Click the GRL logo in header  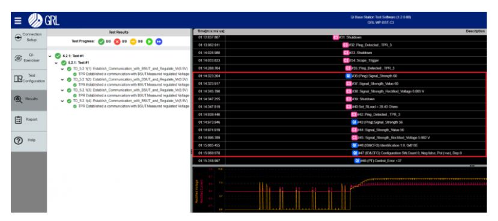coord(44,20)
